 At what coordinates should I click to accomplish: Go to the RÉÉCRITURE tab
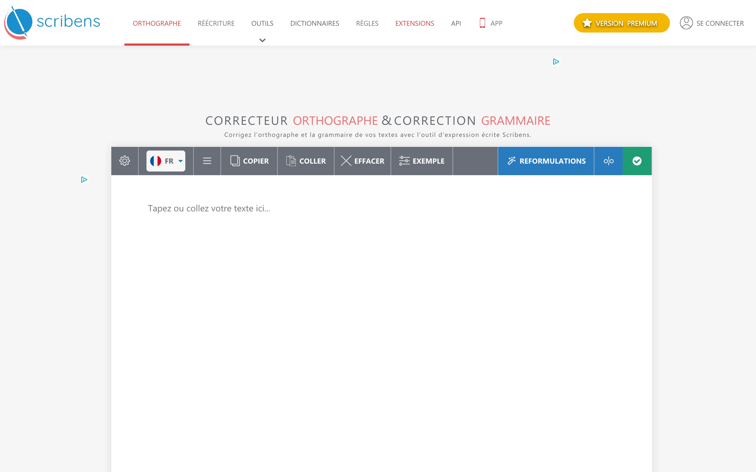(x=216, y=23)
